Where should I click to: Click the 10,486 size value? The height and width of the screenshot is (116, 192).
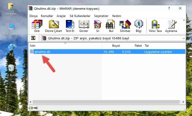(x=109, y=52)
